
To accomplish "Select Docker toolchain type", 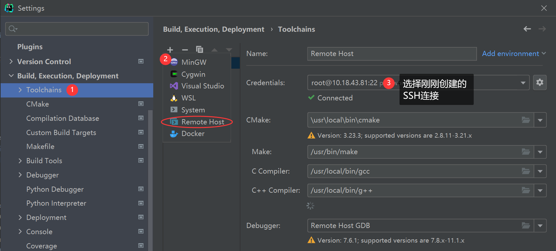I will point(193,134).
